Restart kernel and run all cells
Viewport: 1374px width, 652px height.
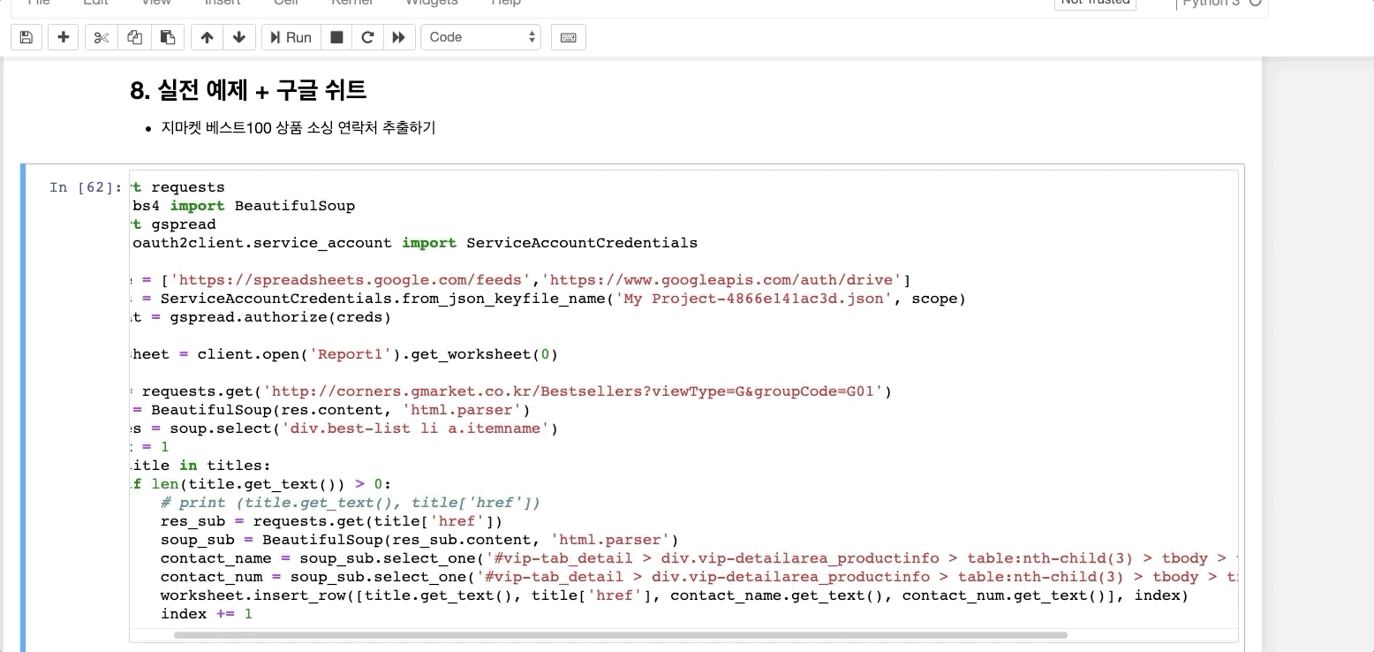tap(399, 37)
